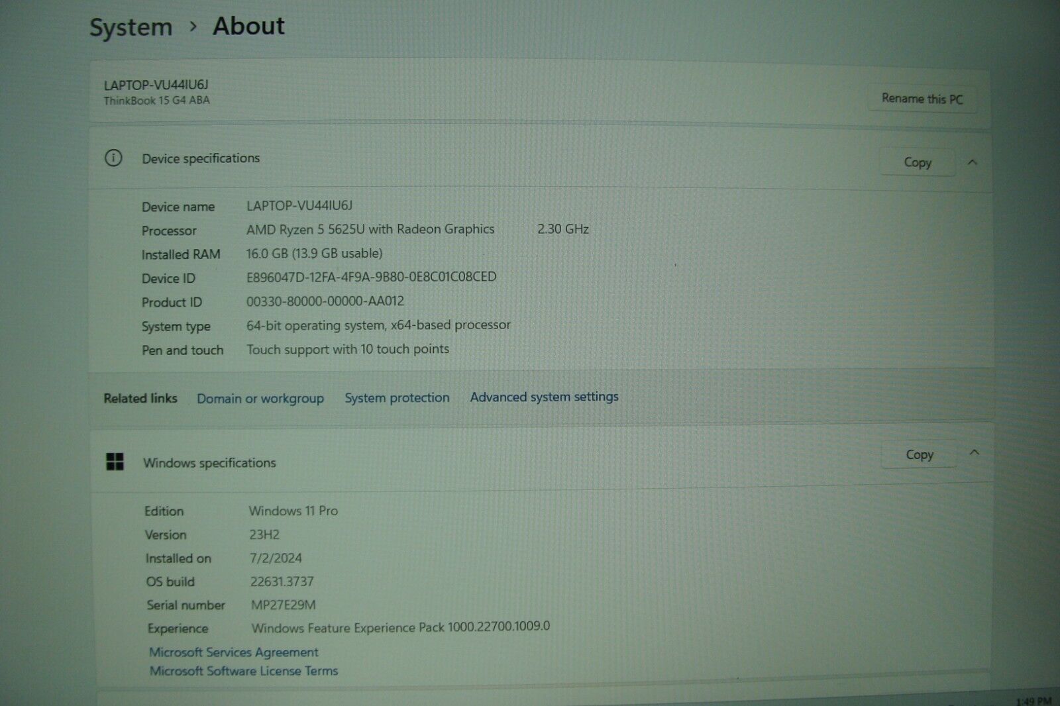Click the LAPTOP-VU44IU6J name in top card

click(x=156, y=85)
